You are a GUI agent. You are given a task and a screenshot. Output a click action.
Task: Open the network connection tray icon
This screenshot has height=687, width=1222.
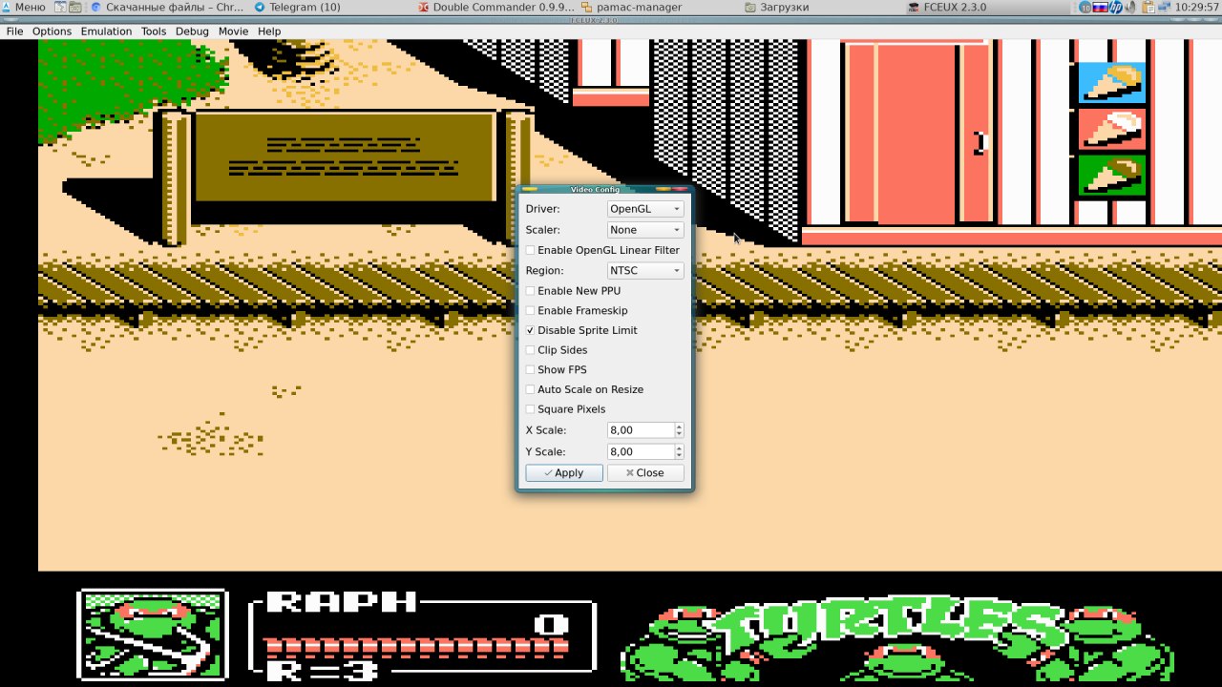click(1165, 7)
